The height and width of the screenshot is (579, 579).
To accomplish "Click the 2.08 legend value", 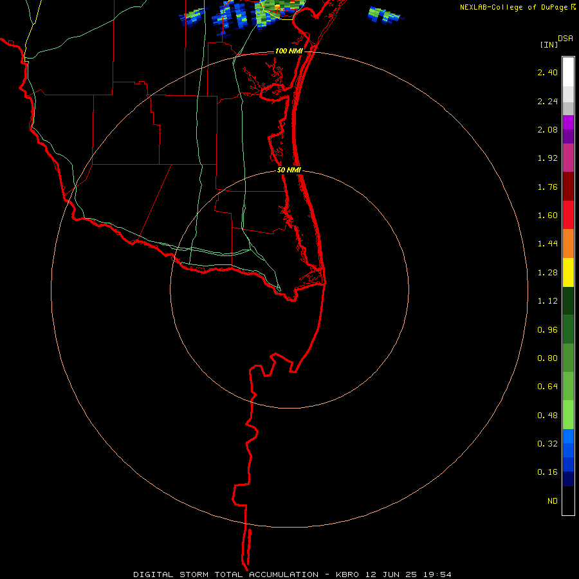I will click(x=547, y=129).
